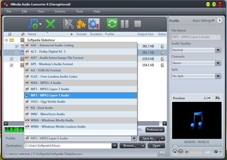Click the globe icon in column header

[23, 34]
